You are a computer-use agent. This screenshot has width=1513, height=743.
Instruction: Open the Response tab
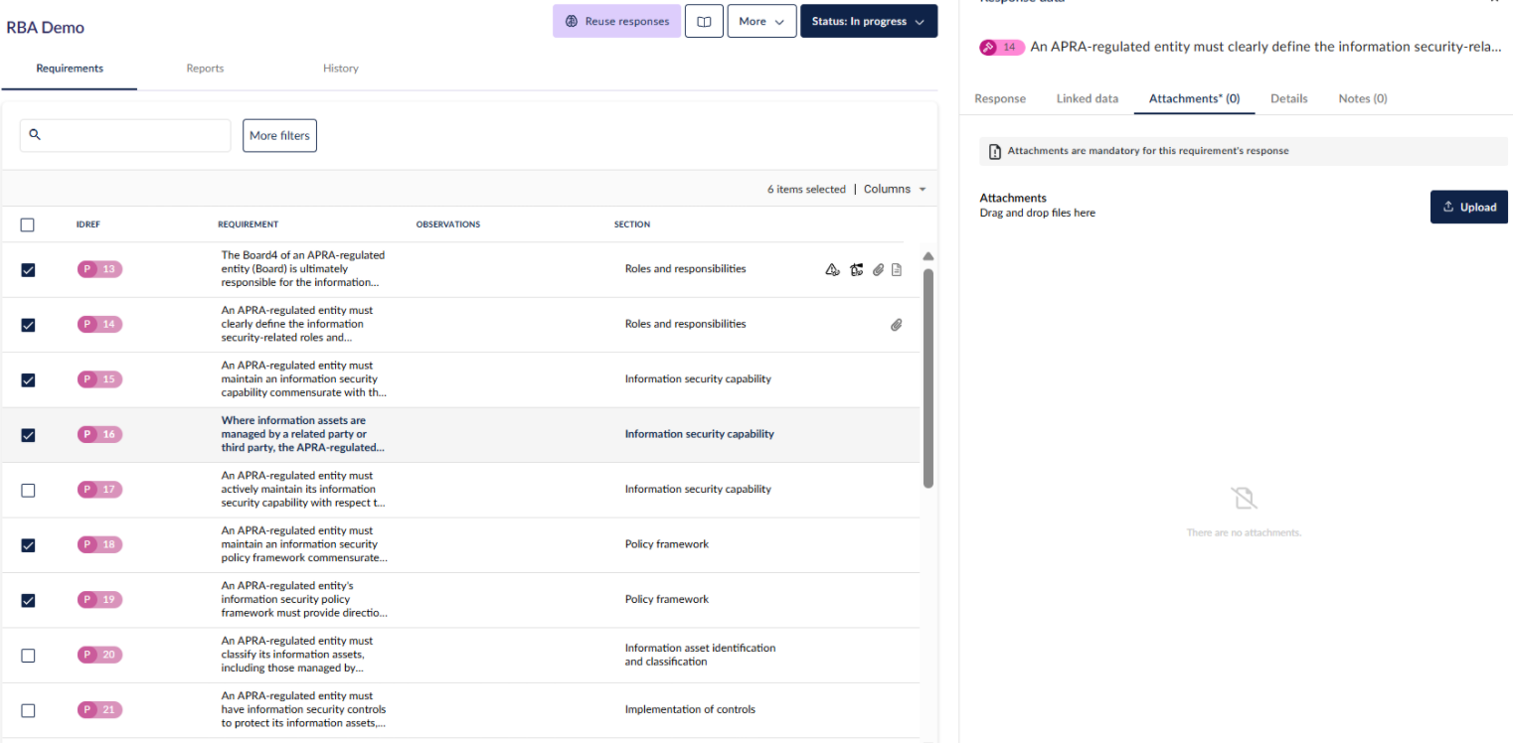pos(1000,98)
